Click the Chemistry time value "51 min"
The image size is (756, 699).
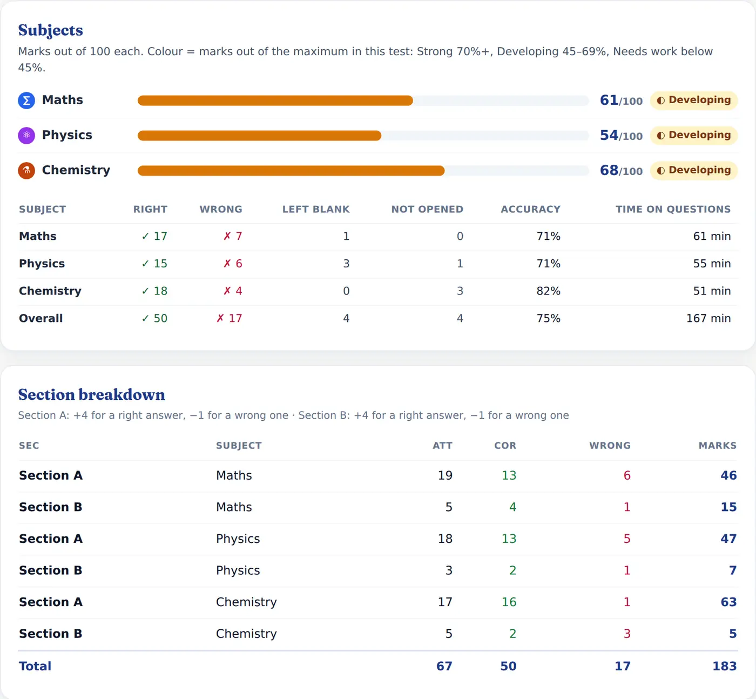click(x=712, y=291)
